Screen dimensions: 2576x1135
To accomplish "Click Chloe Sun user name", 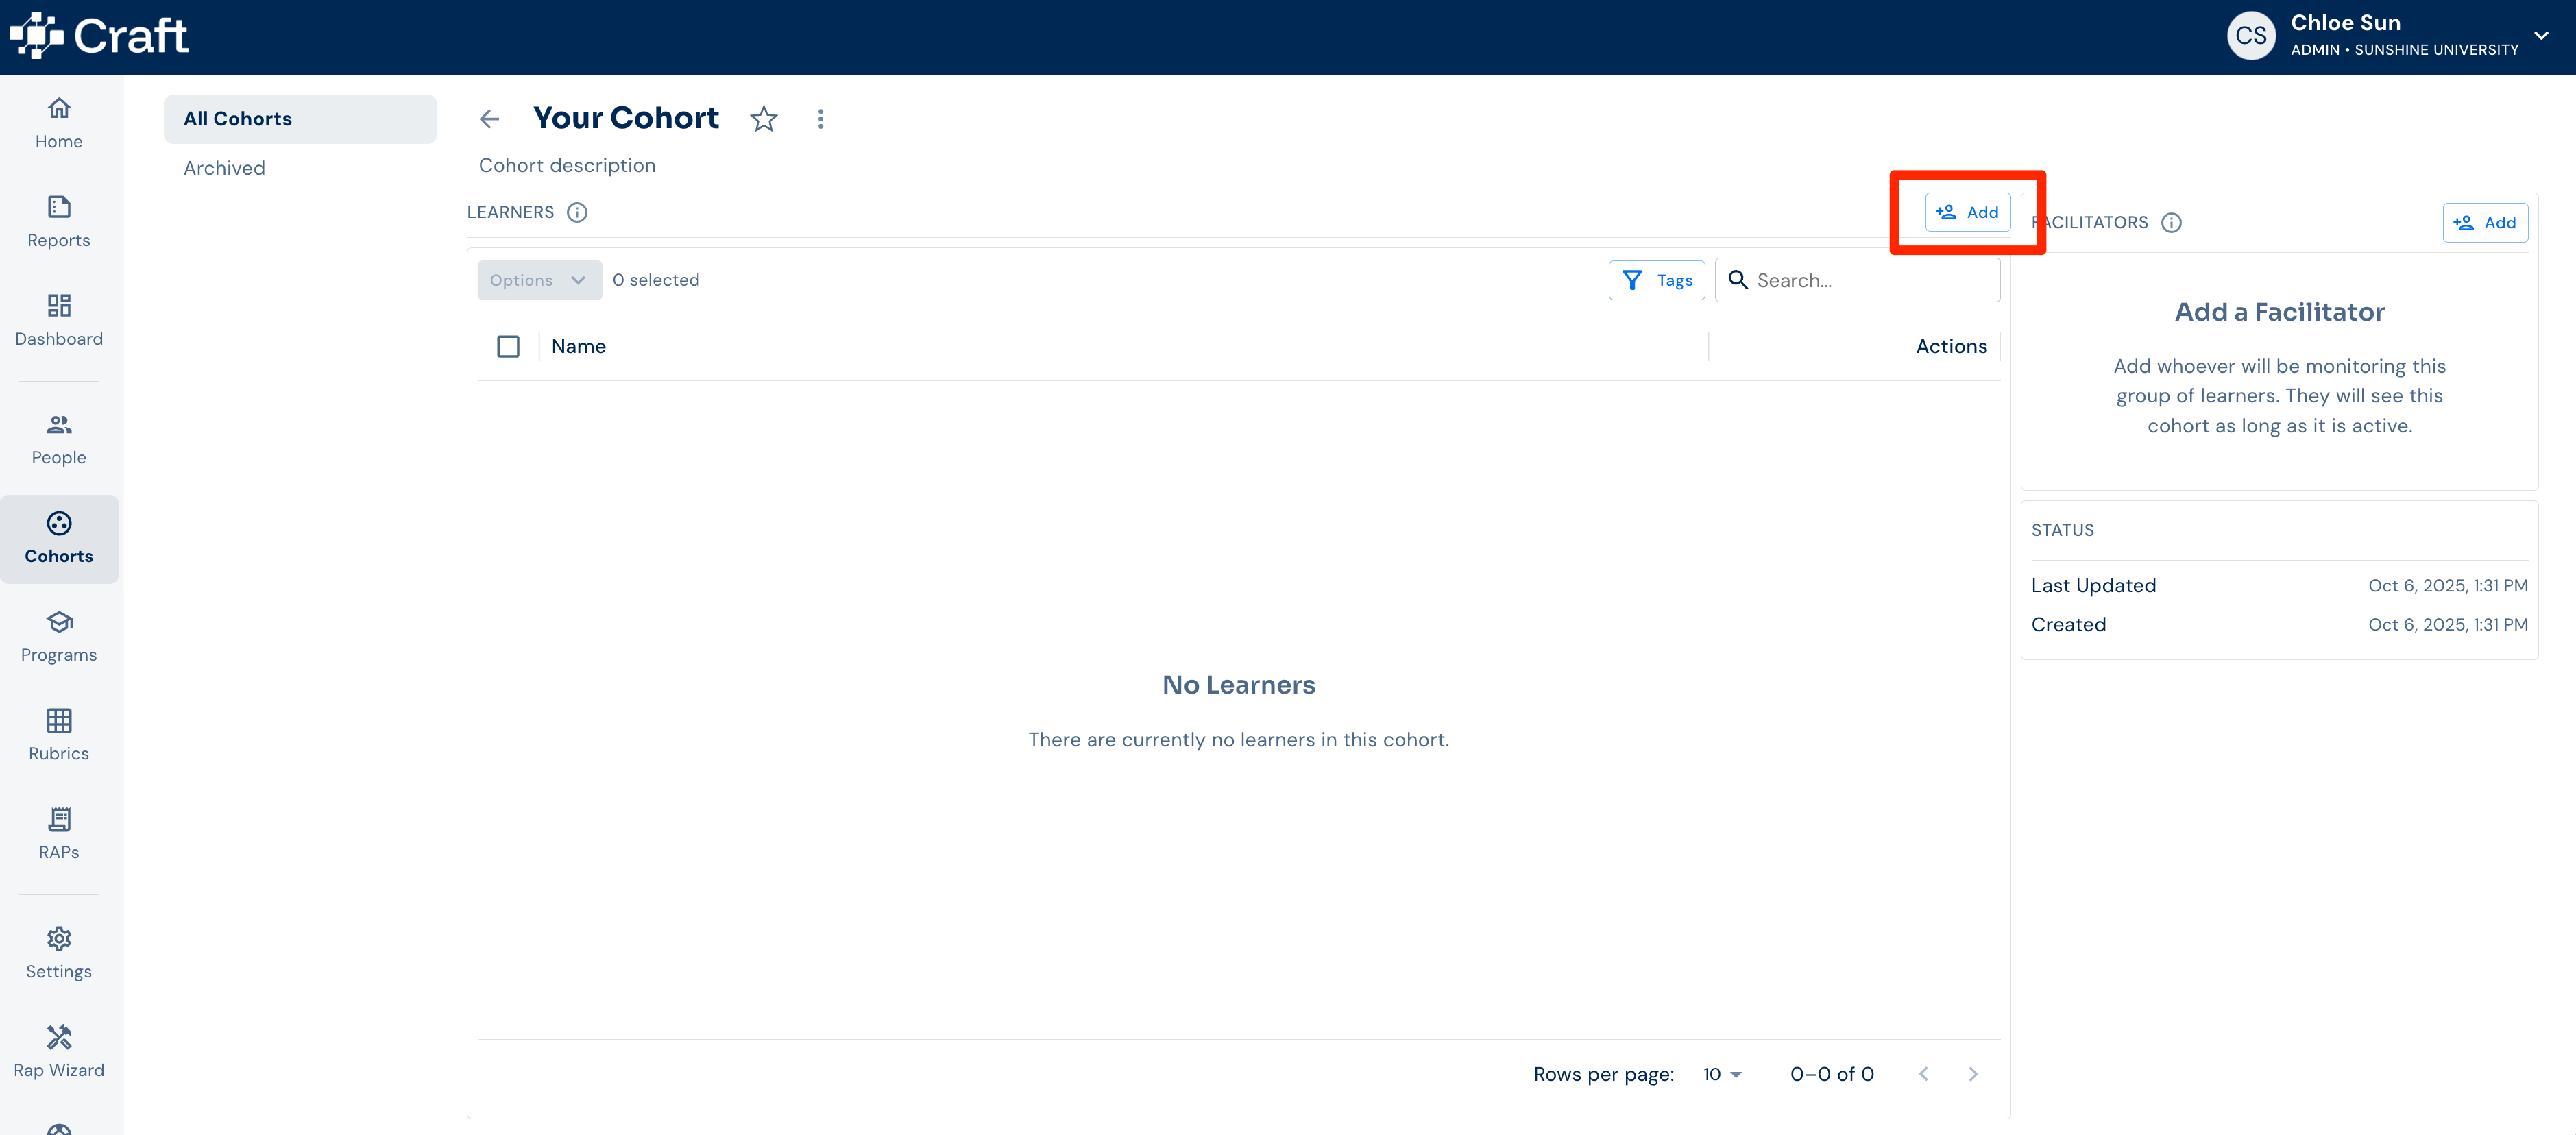I will coord(2345,23).
